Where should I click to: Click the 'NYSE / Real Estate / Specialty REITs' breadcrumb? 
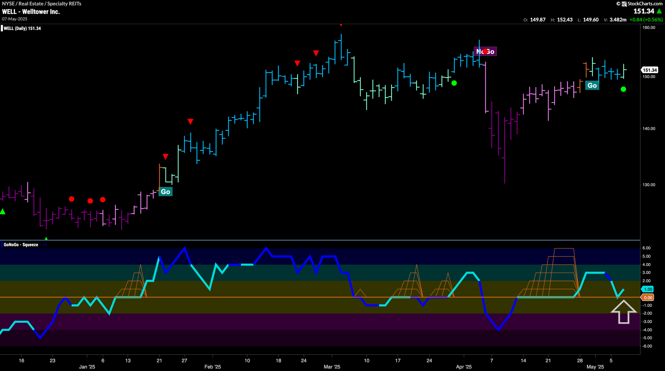(x=42, y=4)
